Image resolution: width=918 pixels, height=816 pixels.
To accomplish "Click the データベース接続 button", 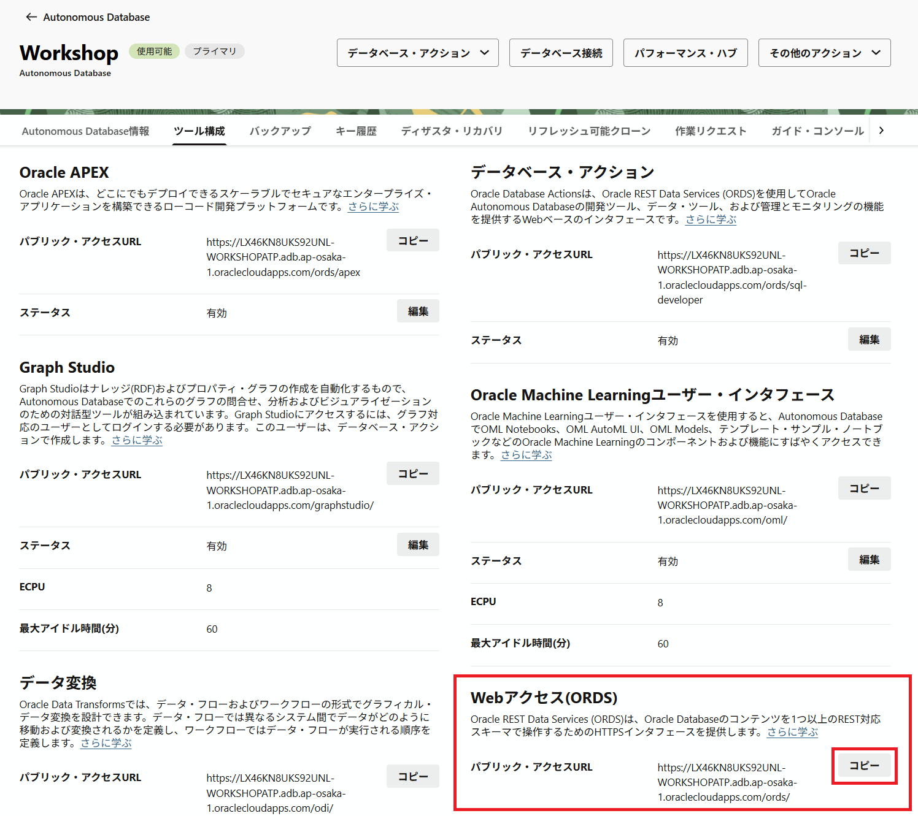I will (x=561, y=53).
